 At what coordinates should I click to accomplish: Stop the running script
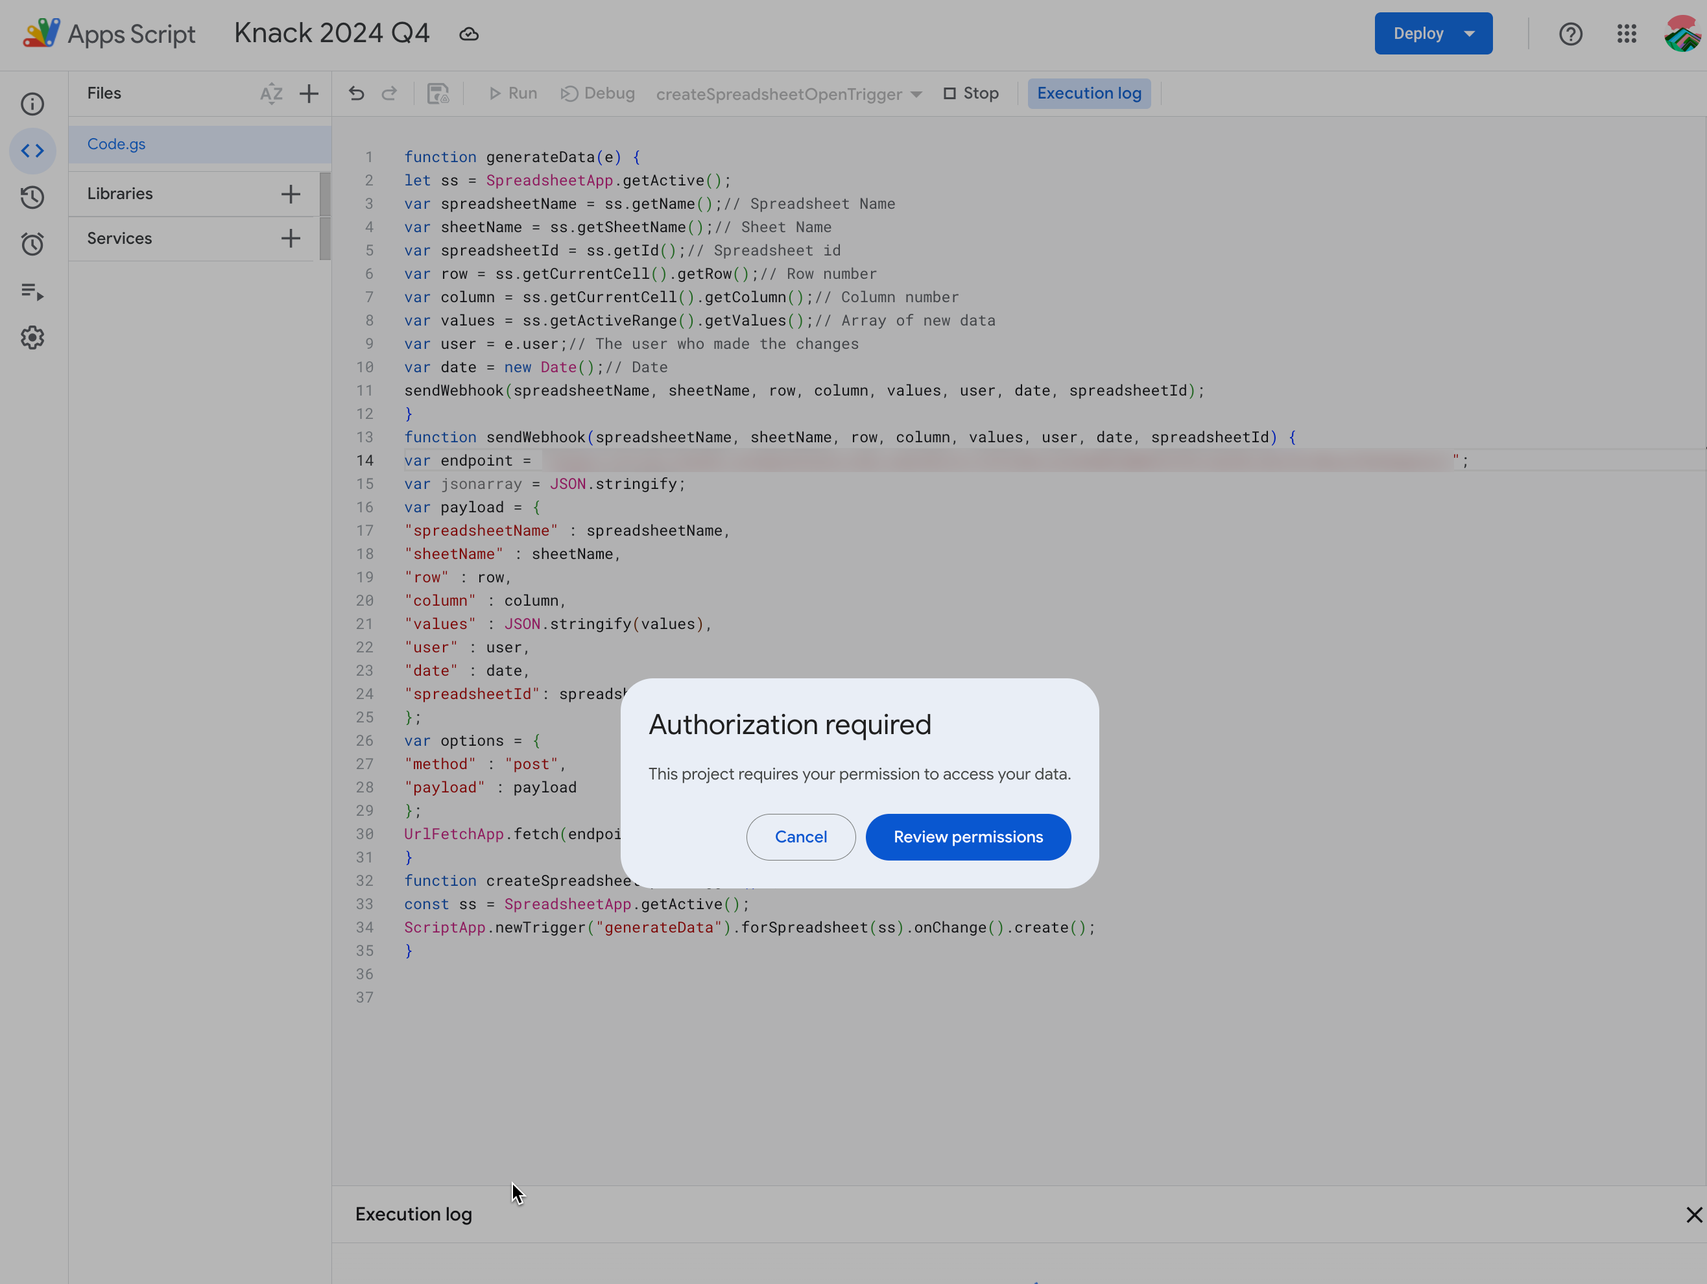[x=971, y=93]
